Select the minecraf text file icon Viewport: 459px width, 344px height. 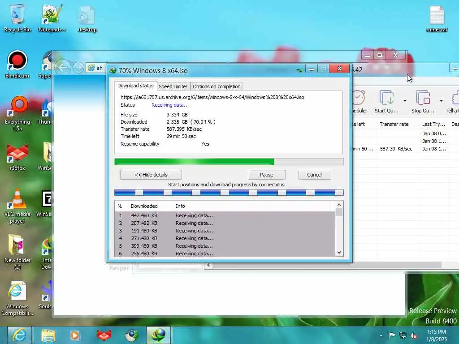click(x=437, y=18)
